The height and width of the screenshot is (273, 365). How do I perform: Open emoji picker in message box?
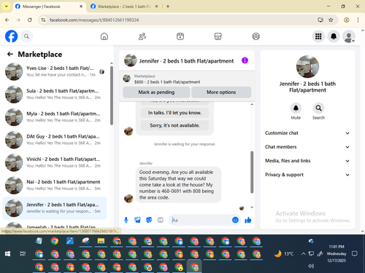(235, 220)
